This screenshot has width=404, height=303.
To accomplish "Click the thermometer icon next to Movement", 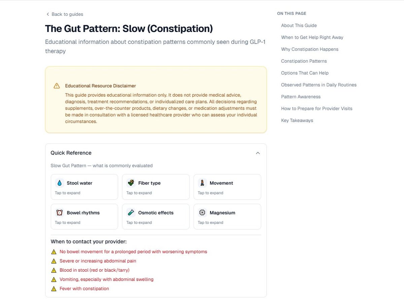I will (202, 183).
